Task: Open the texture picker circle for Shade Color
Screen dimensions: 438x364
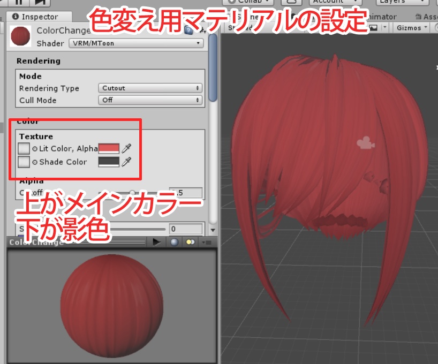Action: tap(35, 162)
